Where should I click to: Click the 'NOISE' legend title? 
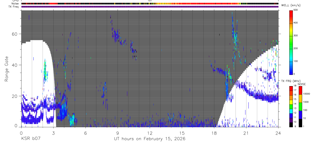pos(302,84)
